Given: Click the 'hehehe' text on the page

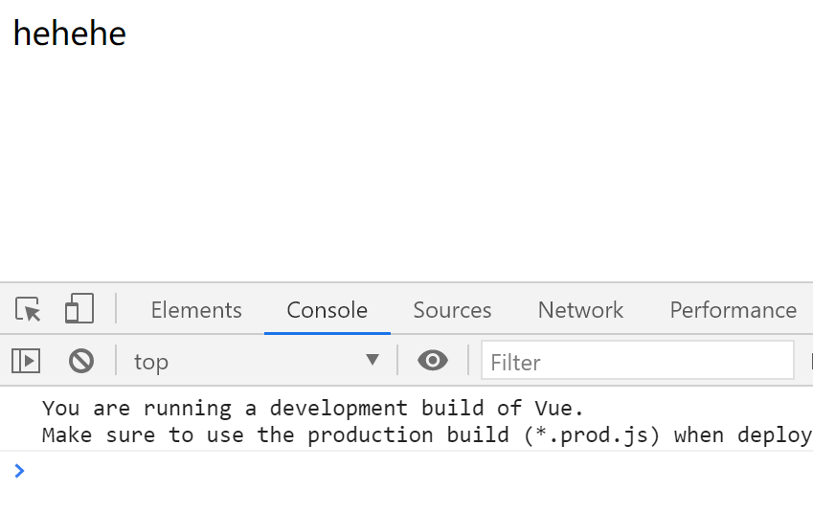Looking at the screenshot, I should click(70, 33).
